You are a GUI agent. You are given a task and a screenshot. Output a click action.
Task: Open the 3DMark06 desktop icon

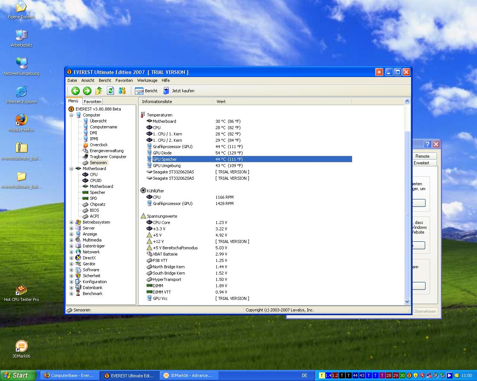(21, 349)
